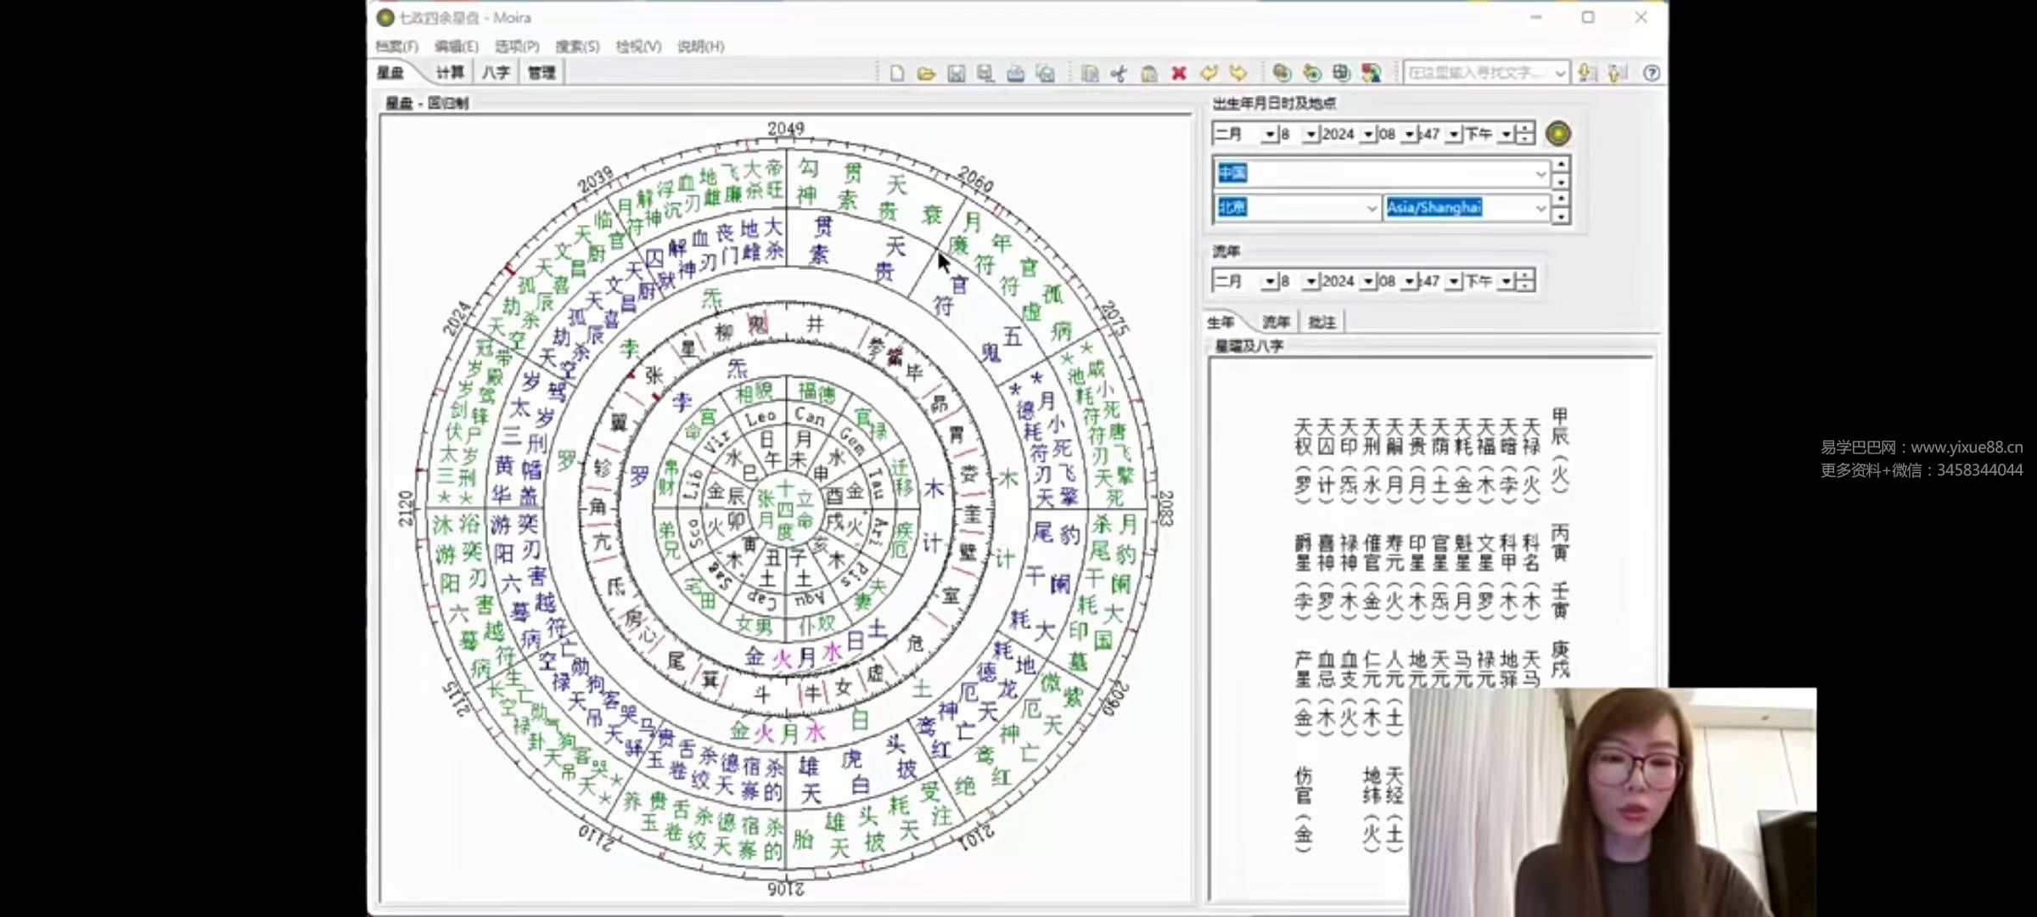2037x917 pixels.
Task: Expand the 中国 country combo box
Action: coord(1540,173)
